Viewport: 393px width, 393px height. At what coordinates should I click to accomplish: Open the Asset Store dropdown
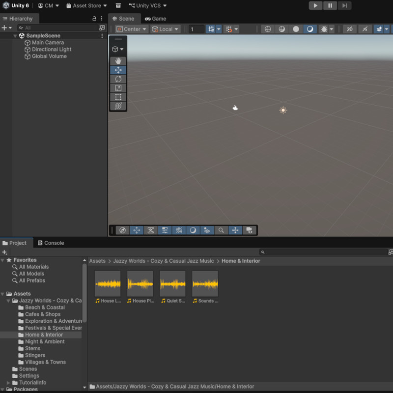[x=86, y=5]
